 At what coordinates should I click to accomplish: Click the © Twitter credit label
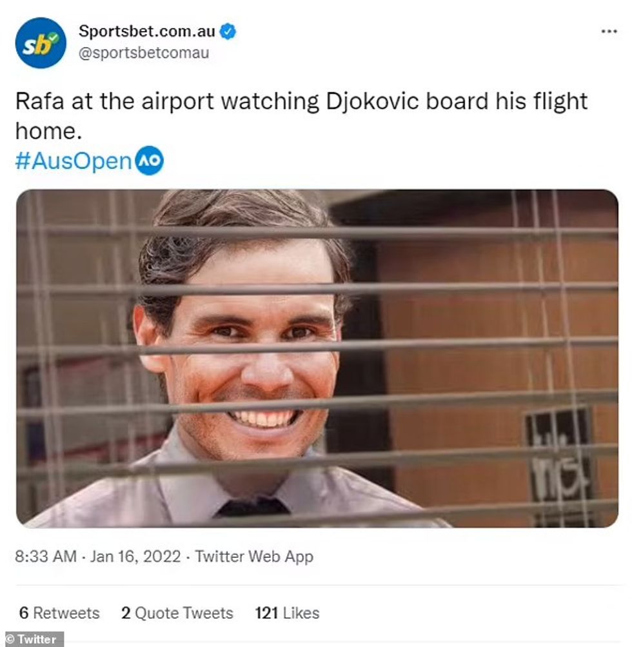click(x=32, y=639)
